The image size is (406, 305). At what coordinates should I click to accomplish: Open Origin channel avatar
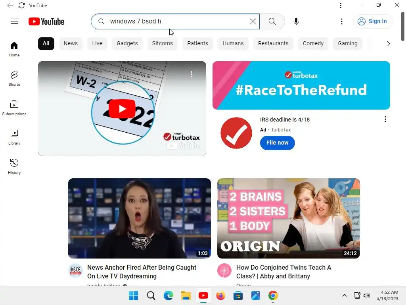tap(224, 270)
